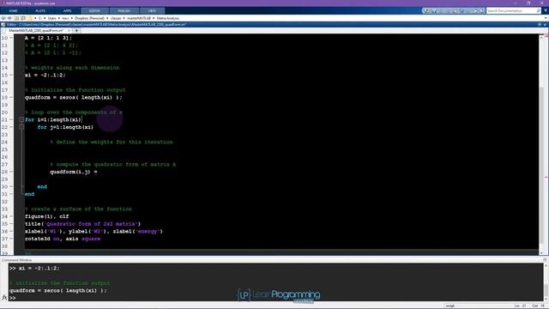This screenshot has height=309, width=549.
Task: Click the Users path segment
Action: [51, 18]
